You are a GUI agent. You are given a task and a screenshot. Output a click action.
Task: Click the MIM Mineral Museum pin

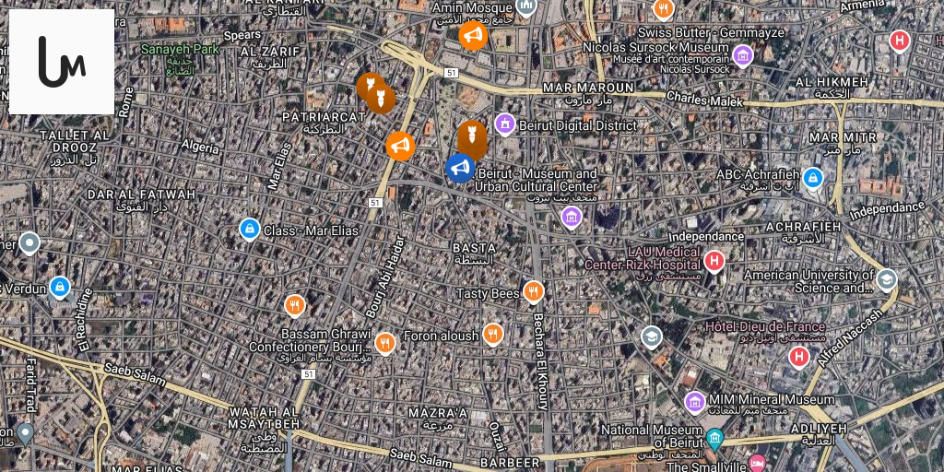click(x=695, y=402)
